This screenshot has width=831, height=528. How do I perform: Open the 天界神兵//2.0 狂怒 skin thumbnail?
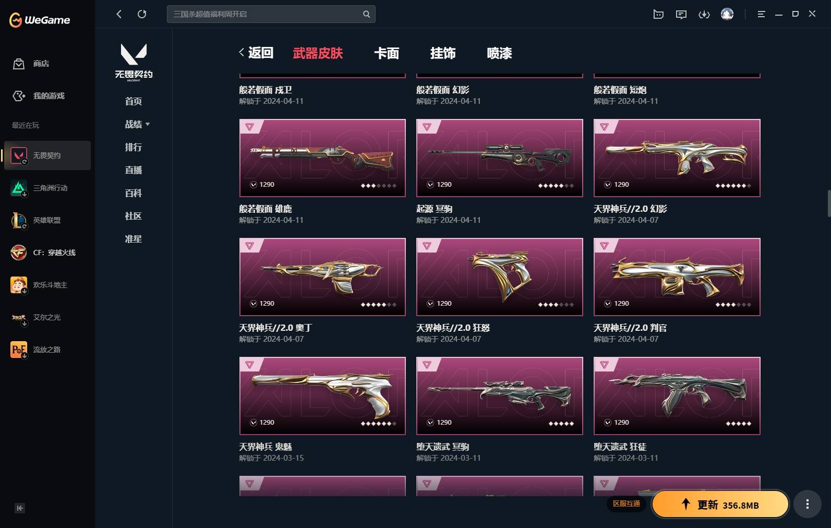point(499,277)
